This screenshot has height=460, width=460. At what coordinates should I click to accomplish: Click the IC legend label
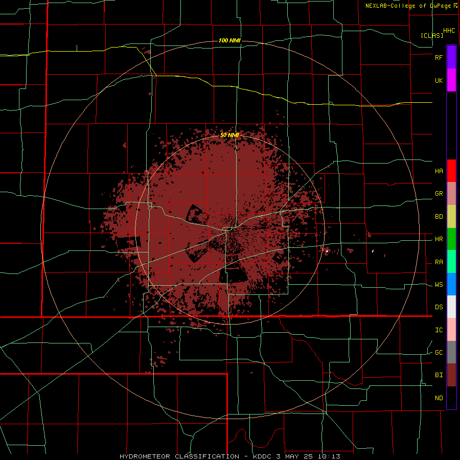[x=439, y=330]
